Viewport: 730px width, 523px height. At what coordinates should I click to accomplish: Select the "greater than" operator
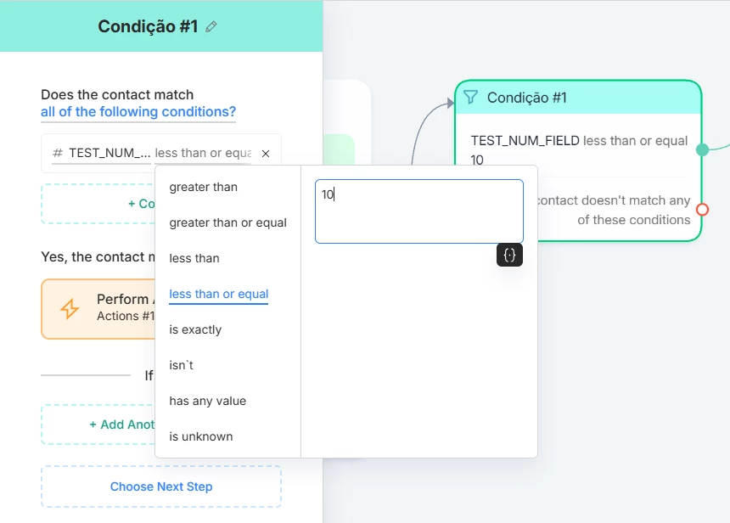(204, 187)
